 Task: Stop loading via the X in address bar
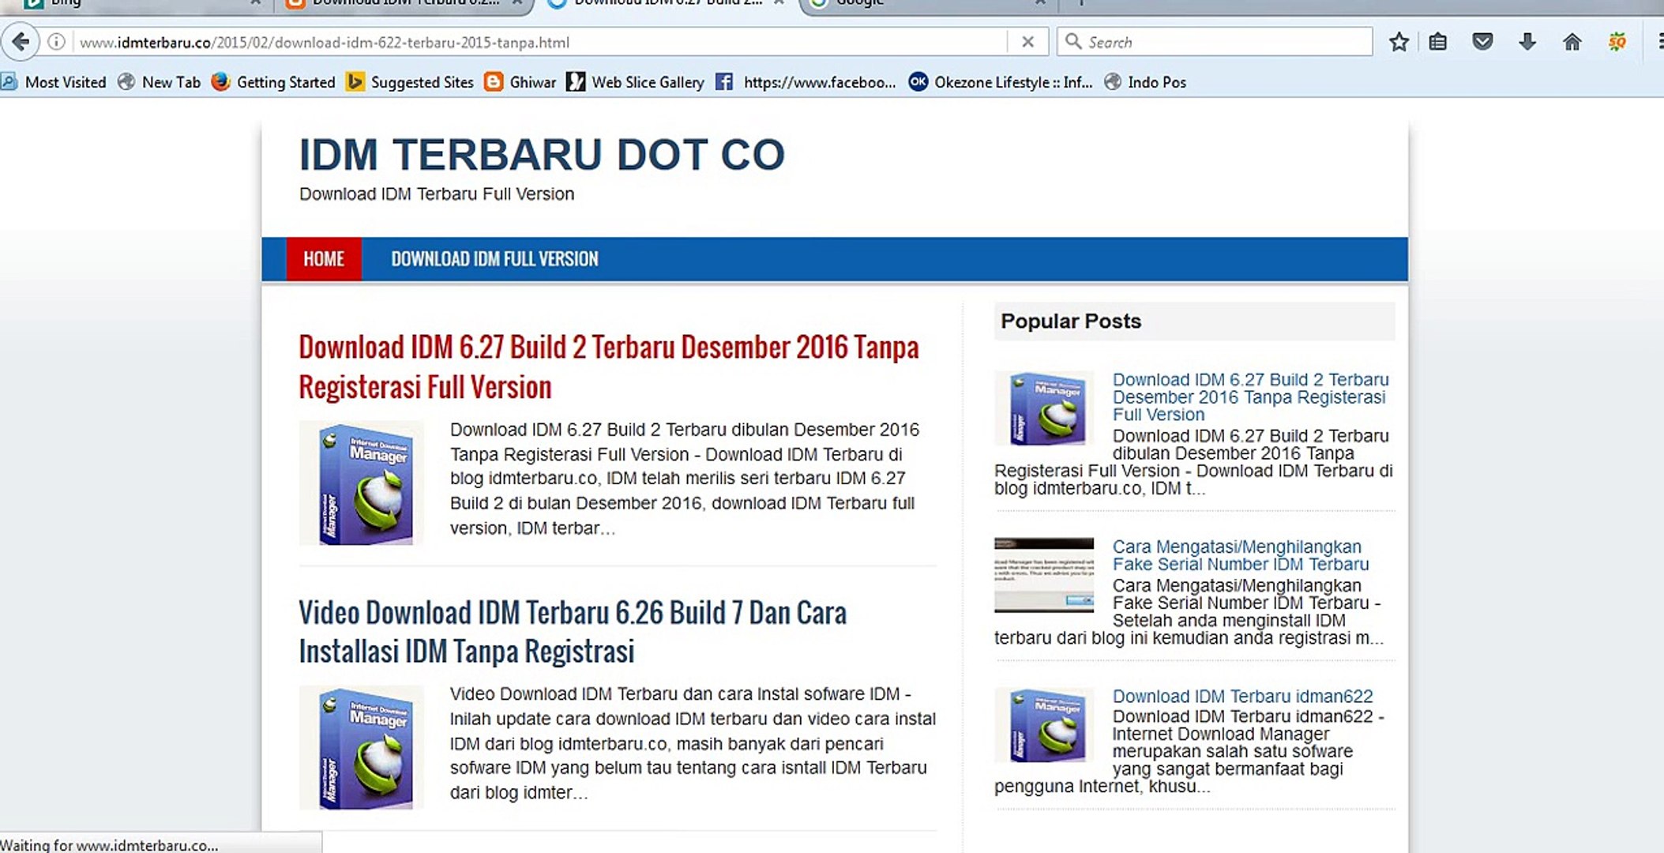pyautogui.click(x=1030, y=41)
